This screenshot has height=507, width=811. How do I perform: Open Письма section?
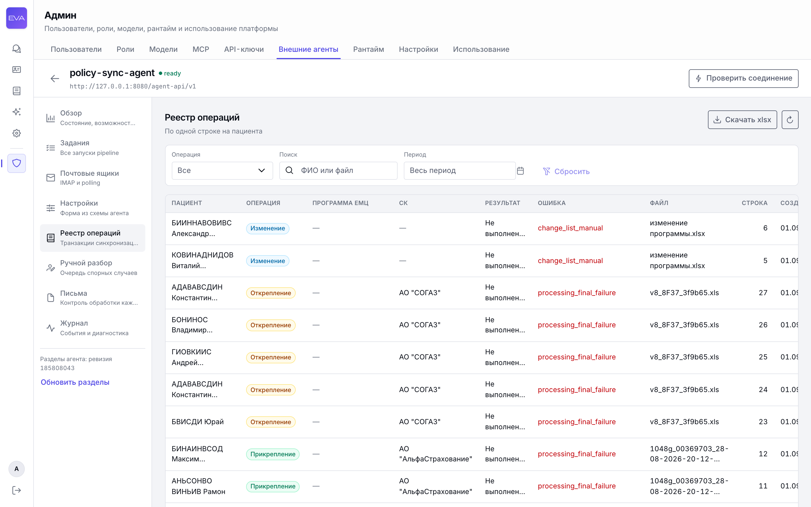click(x=92, y=298)
